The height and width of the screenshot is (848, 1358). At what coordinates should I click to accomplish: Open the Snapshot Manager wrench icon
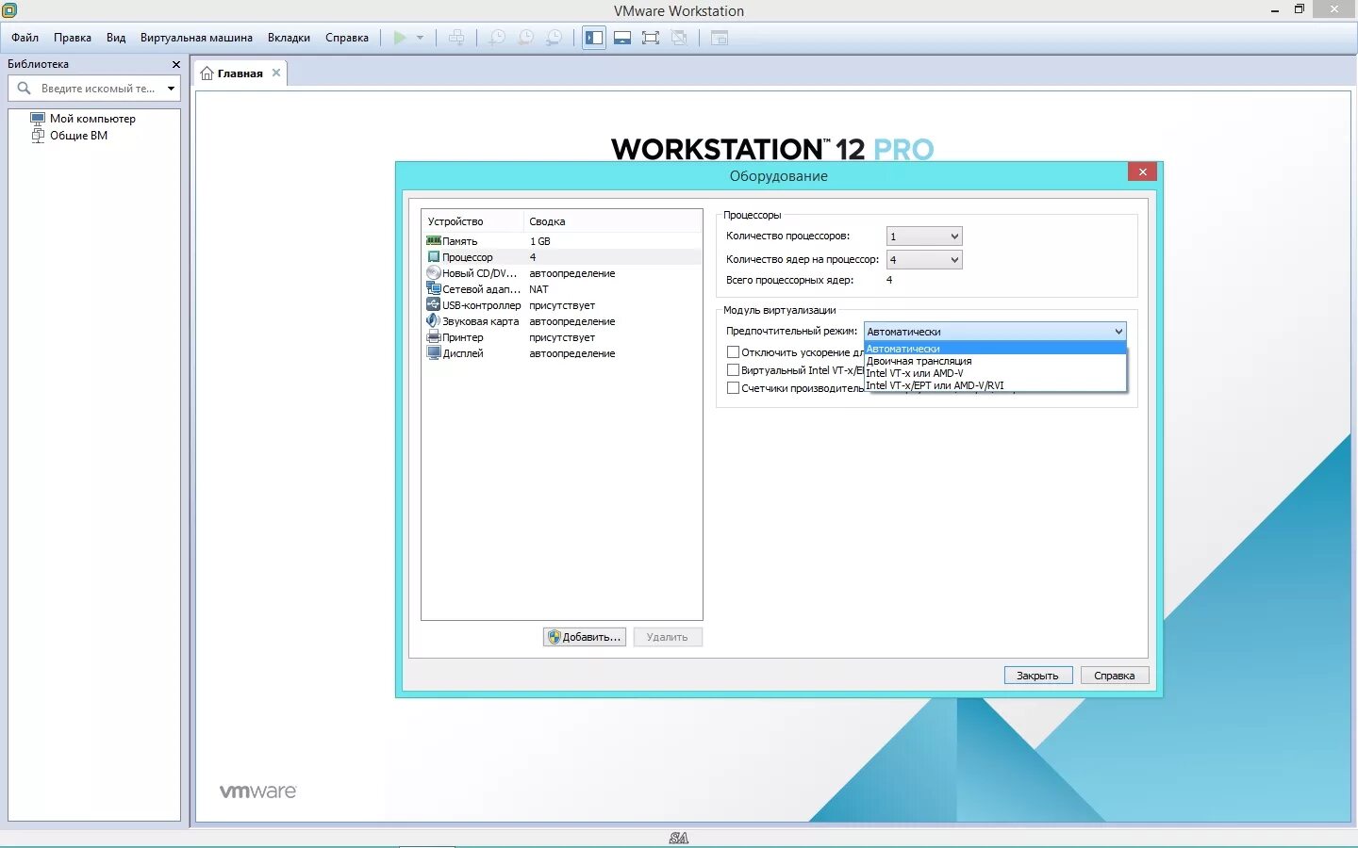click(555, 38)
